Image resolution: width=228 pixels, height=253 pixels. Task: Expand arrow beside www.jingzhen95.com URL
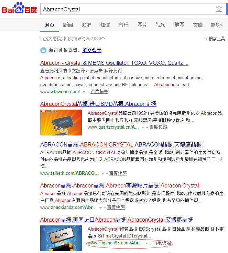tap(146, 243)
